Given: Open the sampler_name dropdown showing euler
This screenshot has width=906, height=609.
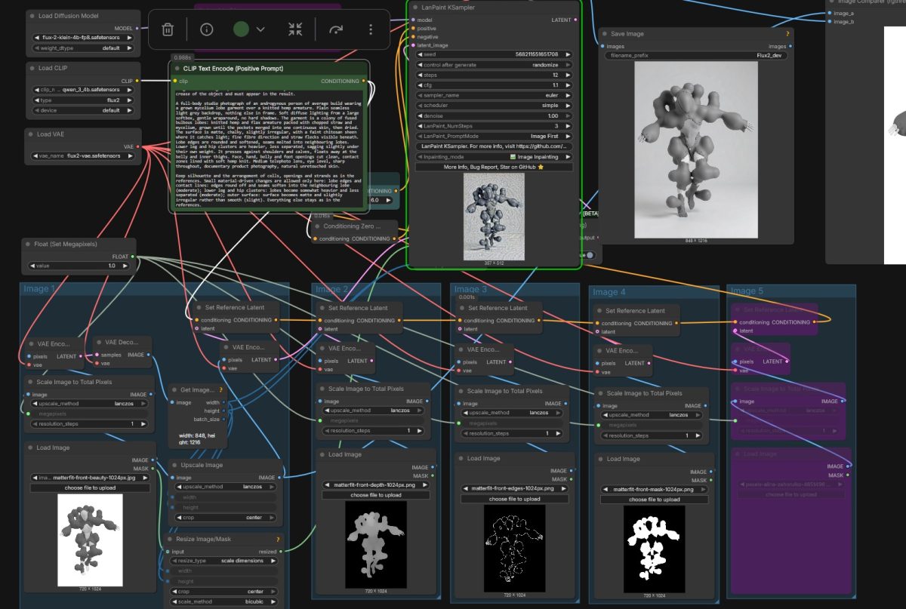Looking at the screenshot, I should (494, 96).
